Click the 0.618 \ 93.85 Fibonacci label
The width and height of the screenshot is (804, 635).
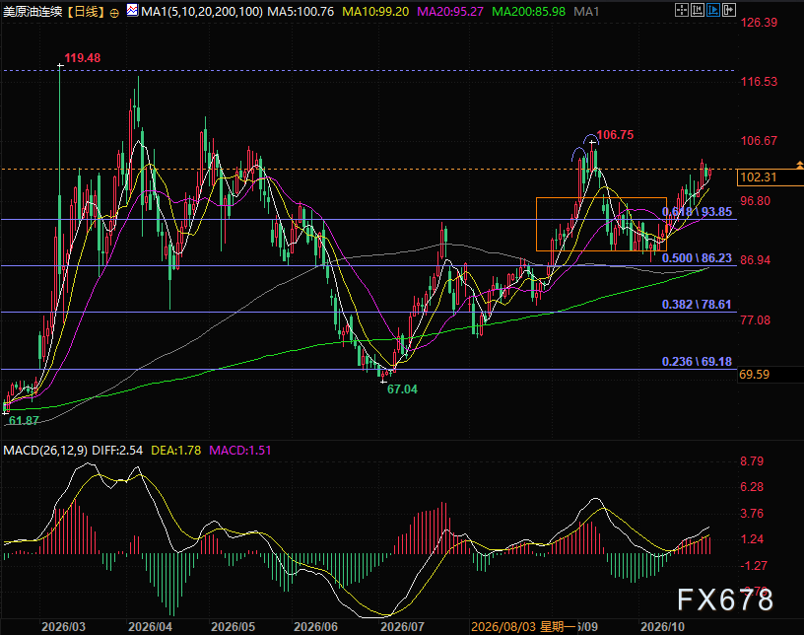coord(697,211)
